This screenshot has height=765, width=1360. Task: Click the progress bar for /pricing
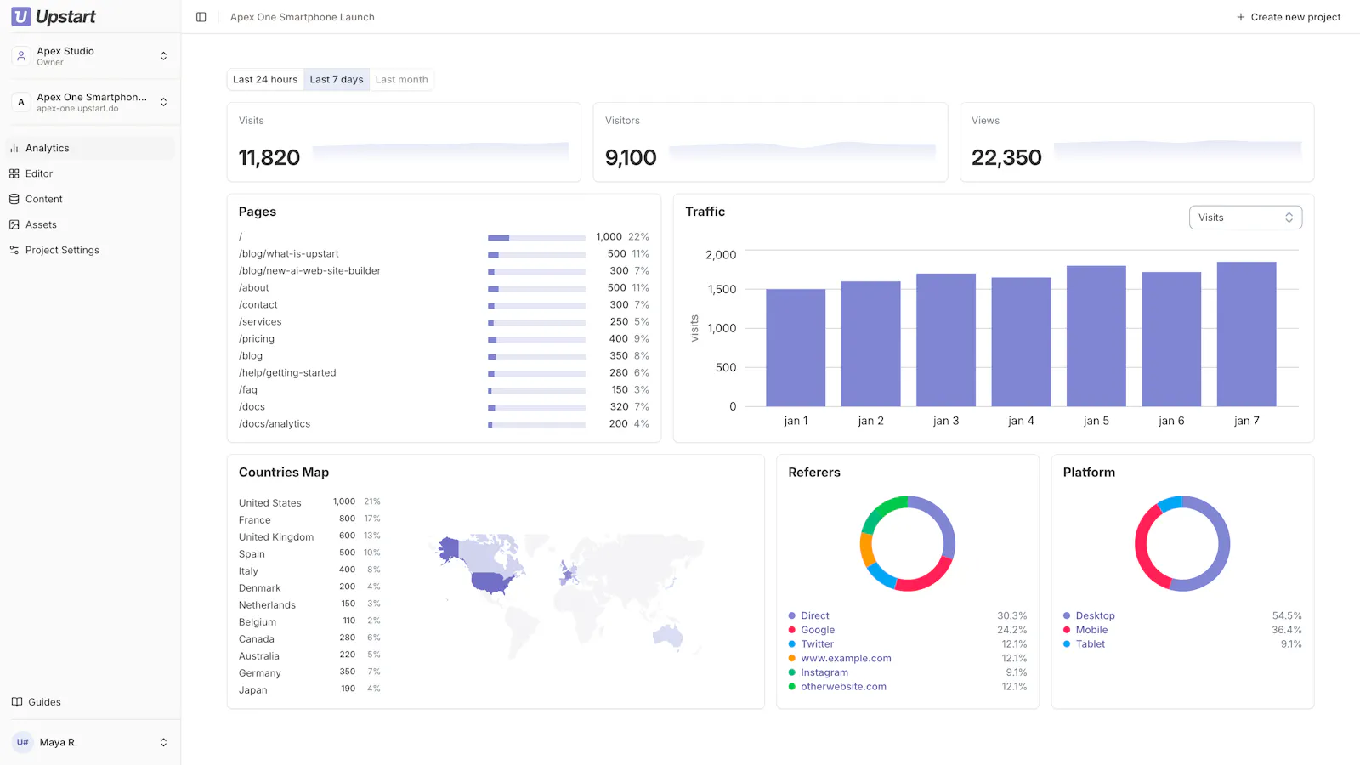point(537,339)
